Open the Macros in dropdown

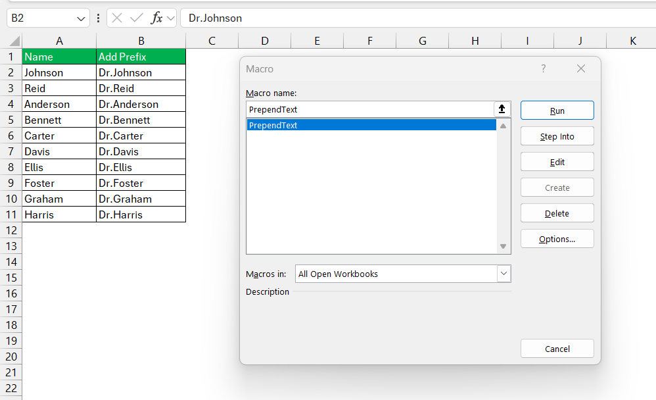[x=504, y=274]
